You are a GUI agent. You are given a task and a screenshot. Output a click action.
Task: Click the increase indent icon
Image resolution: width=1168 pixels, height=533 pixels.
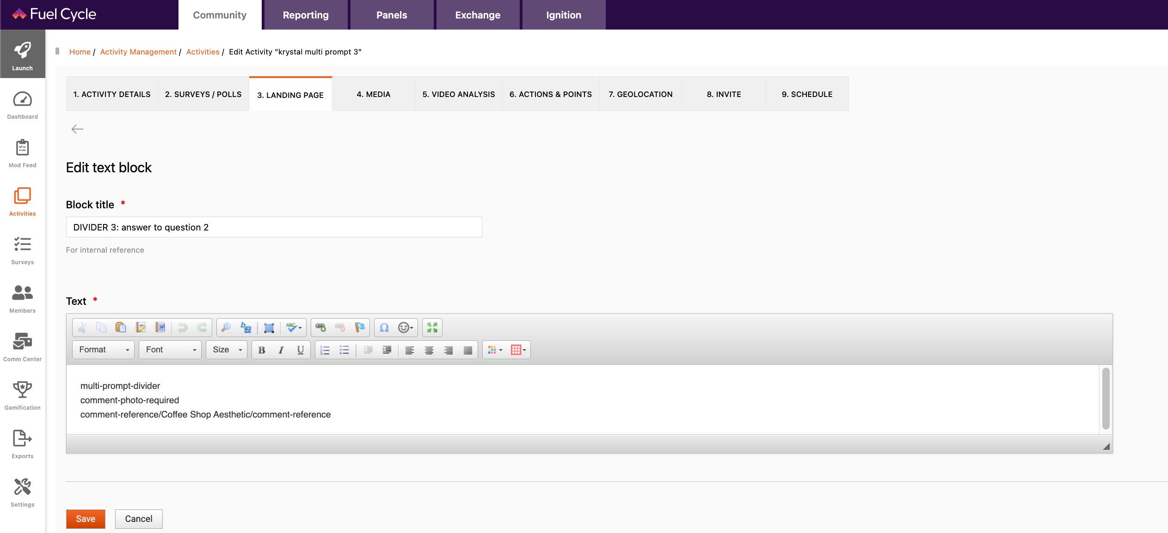pos(387,350)
